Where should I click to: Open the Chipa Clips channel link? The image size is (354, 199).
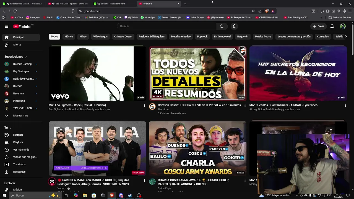click(164, 188)
